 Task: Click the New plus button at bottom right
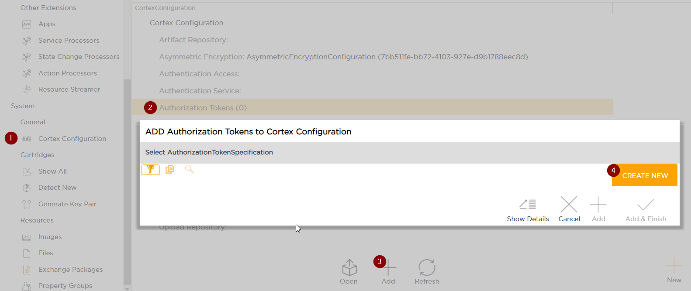point(674,270)
